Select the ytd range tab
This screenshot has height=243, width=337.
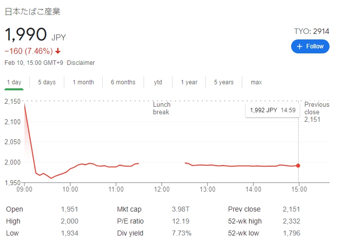[x=158, y=82]
